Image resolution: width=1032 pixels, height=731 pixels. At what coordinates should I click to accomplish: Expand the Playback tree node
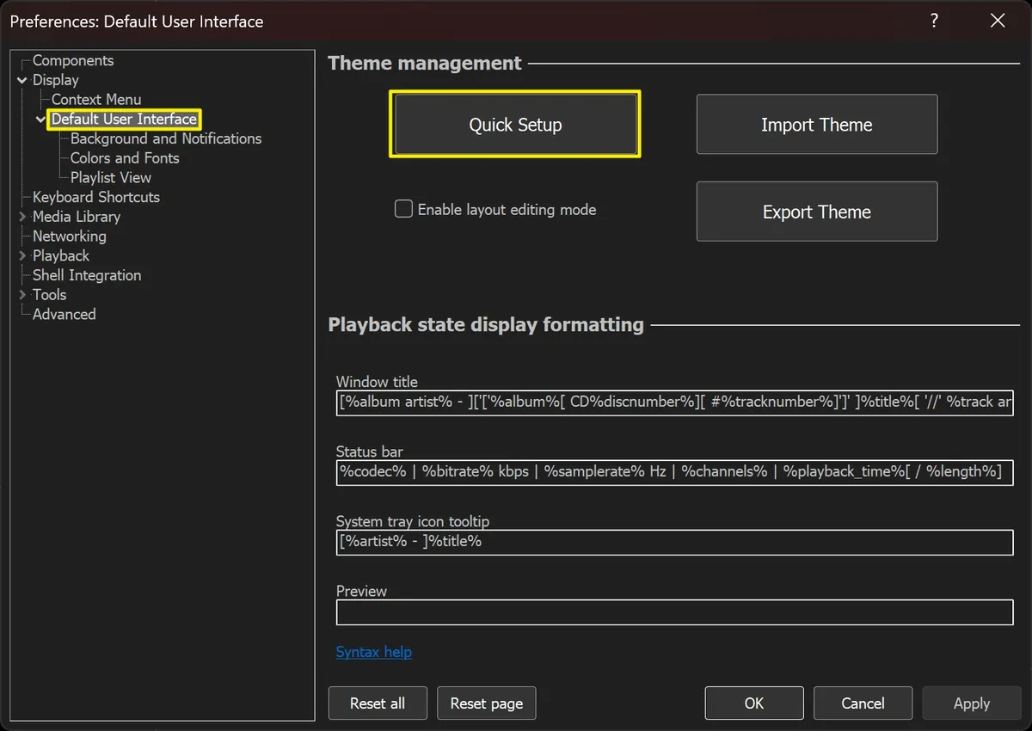click(x=22, y=255)
